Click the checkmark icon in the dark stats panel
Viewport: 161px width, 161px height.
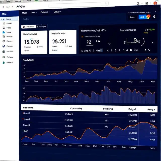coord(109,44)
